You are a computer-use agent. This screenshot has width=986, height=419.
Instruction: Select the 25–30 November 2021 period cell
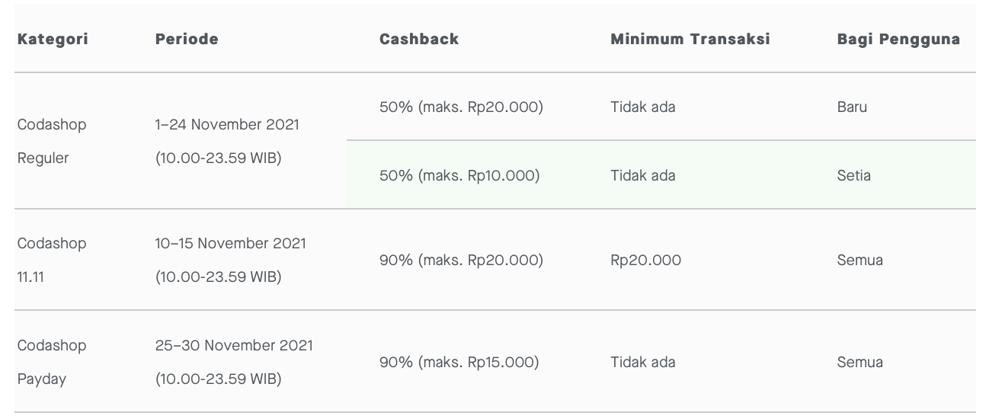[234, 362]
